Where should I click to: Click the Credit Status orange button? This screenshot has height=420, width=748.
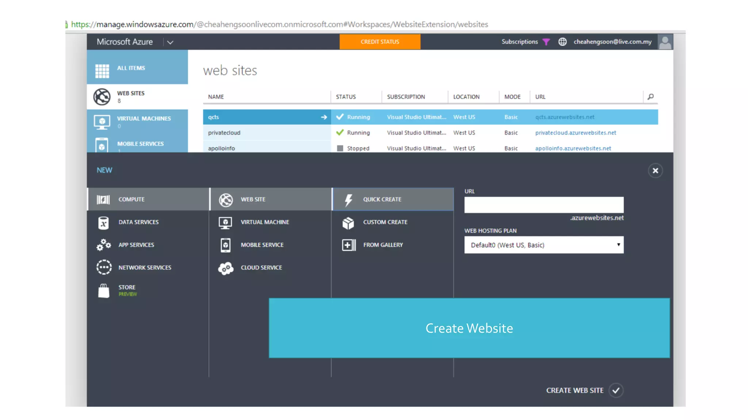pyautogui.click(x=380, y=42)
